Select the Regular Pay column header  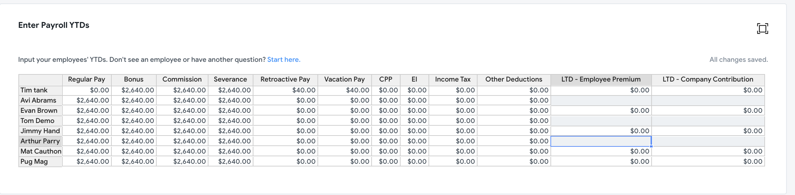[87, 79]
